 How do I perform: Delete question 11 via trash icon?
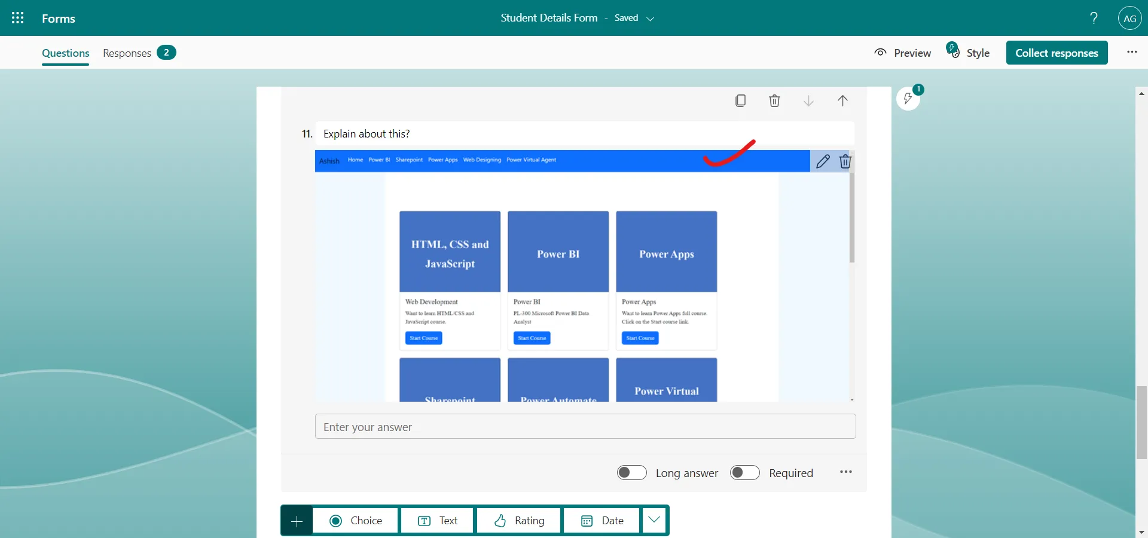774,100
